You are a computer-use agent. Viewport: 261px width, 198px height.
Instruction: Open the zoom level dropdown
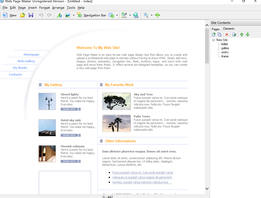tap(151, 15)
